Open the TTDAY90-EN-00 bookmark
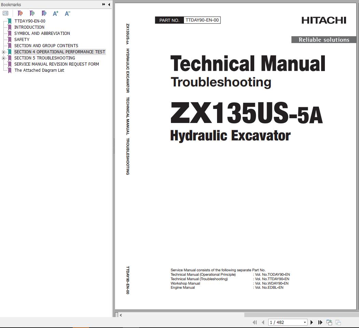 point(30,21)
